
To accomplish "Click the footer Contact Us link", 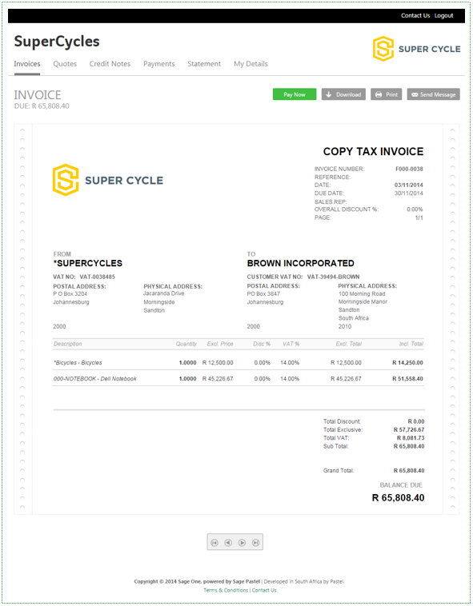I will (264, 590).
